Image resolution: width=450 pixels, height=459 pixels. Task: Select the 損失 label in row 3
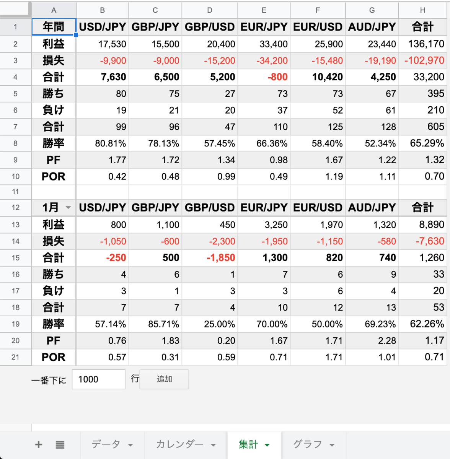[54, 60]
